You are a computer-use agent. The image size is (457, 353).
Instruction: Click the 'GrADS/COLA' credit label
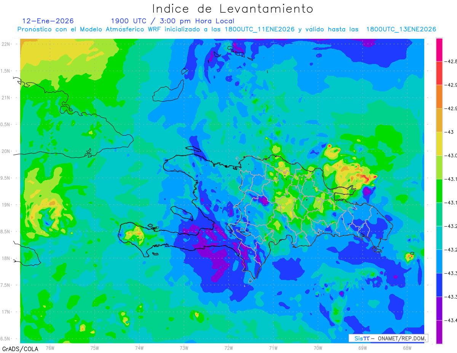tap(20, 349)
